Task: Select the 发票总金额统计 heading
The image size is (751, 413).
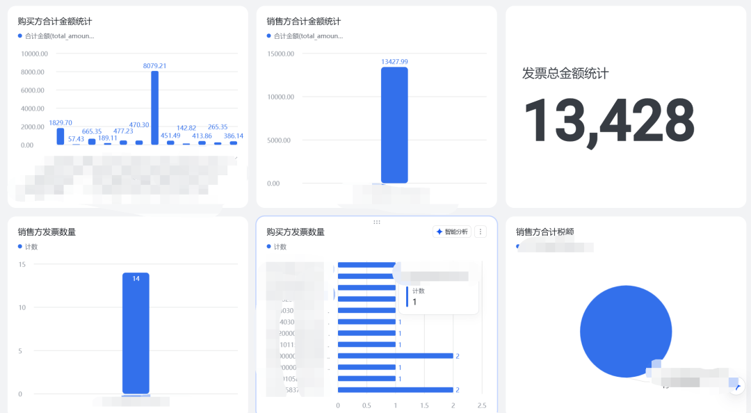Action: coord(565,74)
